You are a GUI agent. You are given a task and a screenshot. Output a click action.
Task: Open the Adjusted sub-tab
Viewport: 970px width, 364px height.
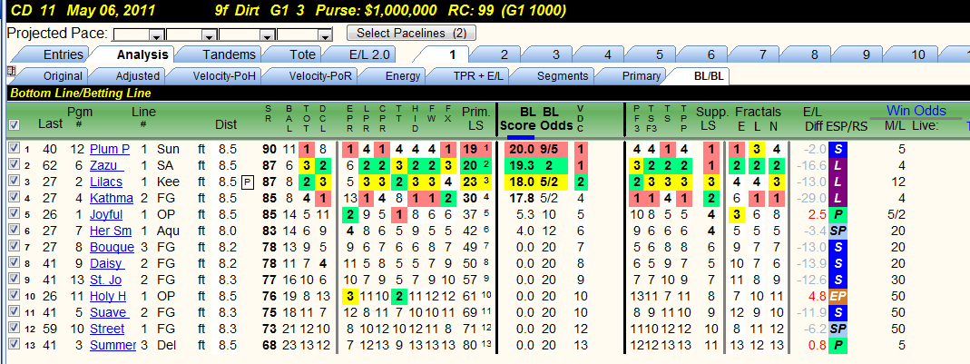click(137, 76)
